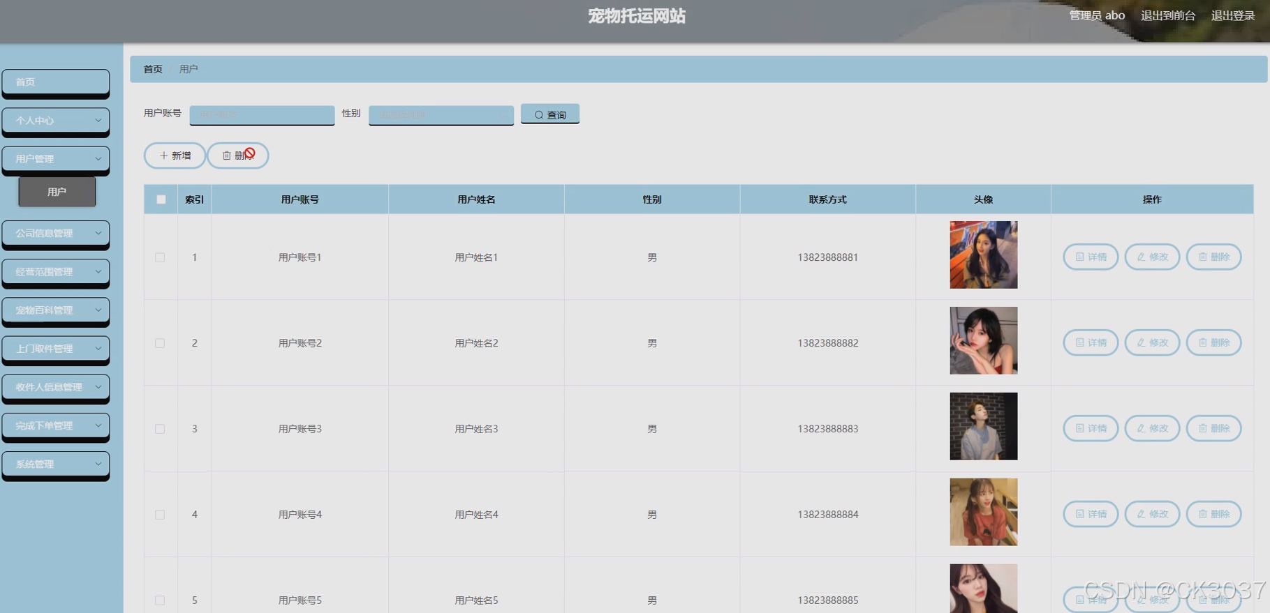Click the 用户姓名 column header

pyautogui.click(x=476, y=199)
